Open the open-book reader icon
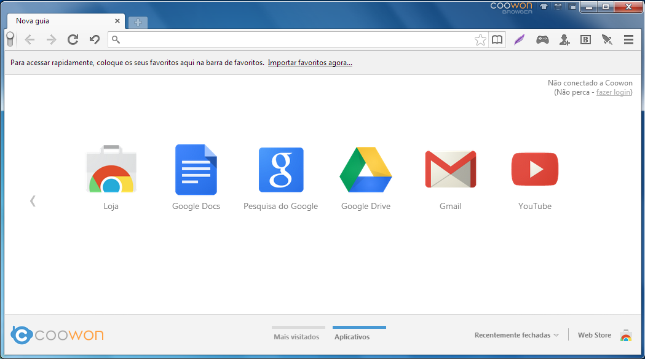Viewport: 645px width, 359px height. pyautogui.click(x=497, y=40)
